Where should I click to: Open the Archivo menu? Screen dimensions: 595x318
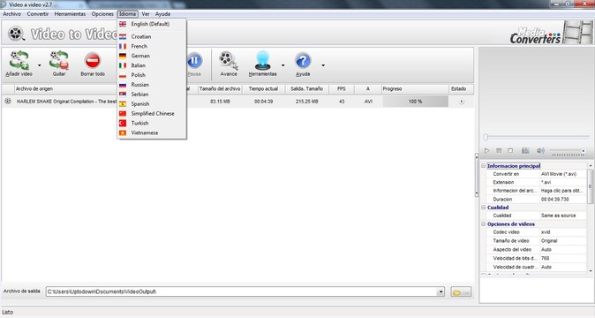11,14
